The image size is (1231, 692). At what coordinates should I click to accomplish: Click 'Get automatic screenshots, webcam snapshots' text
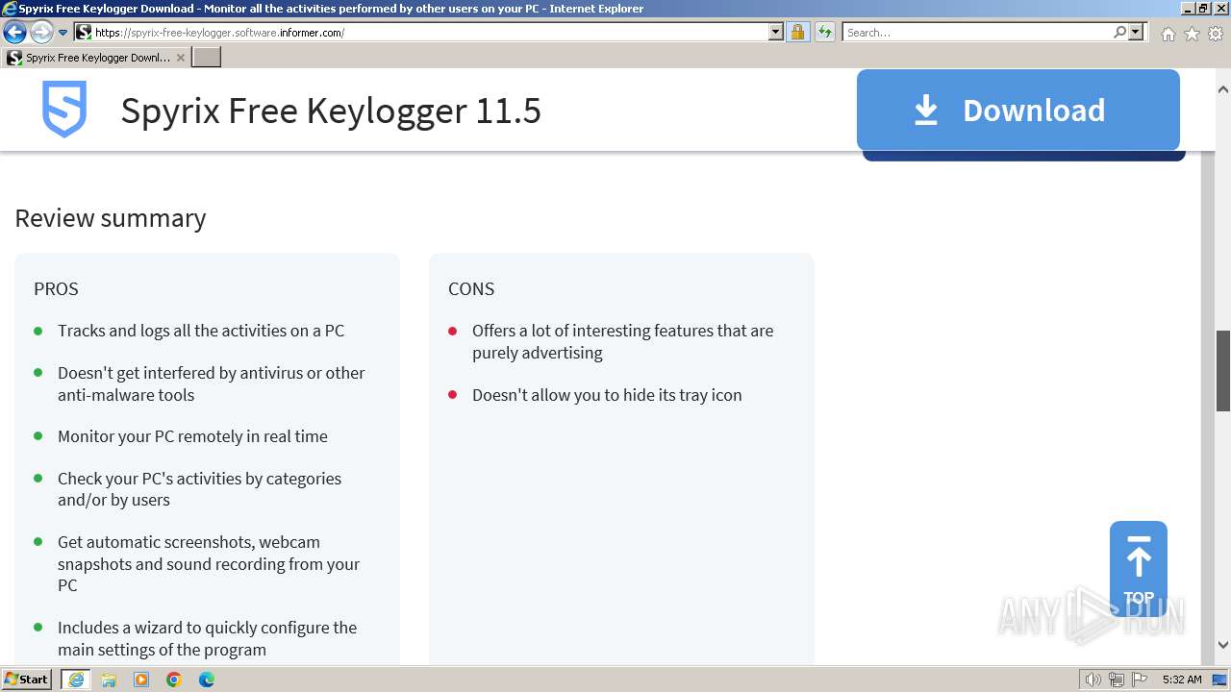[x=209, y=563]
